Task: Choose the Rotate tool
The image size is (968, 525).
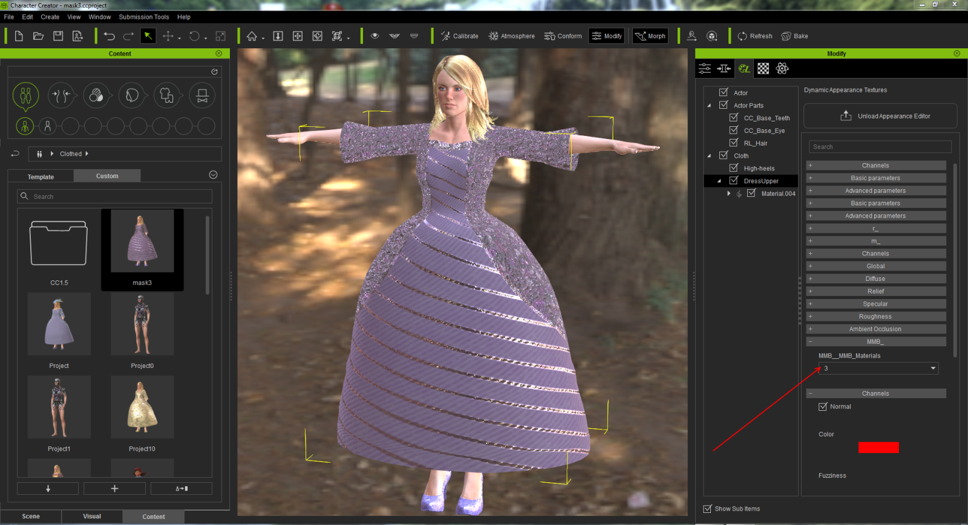Action: [194, 36]
